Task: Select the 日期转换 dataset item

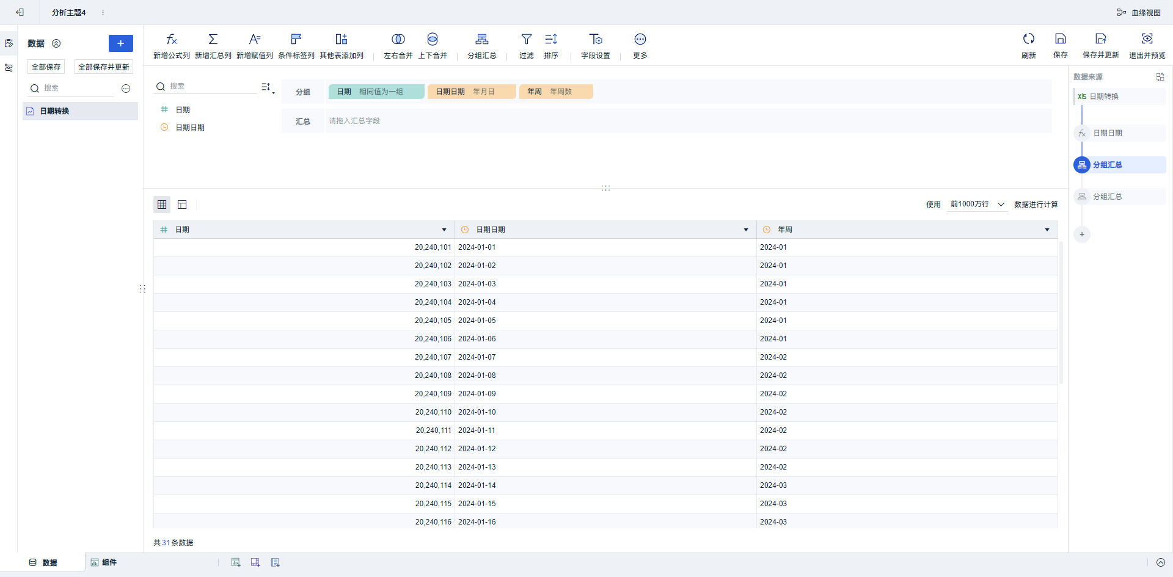Action: [x=80, y=111]
